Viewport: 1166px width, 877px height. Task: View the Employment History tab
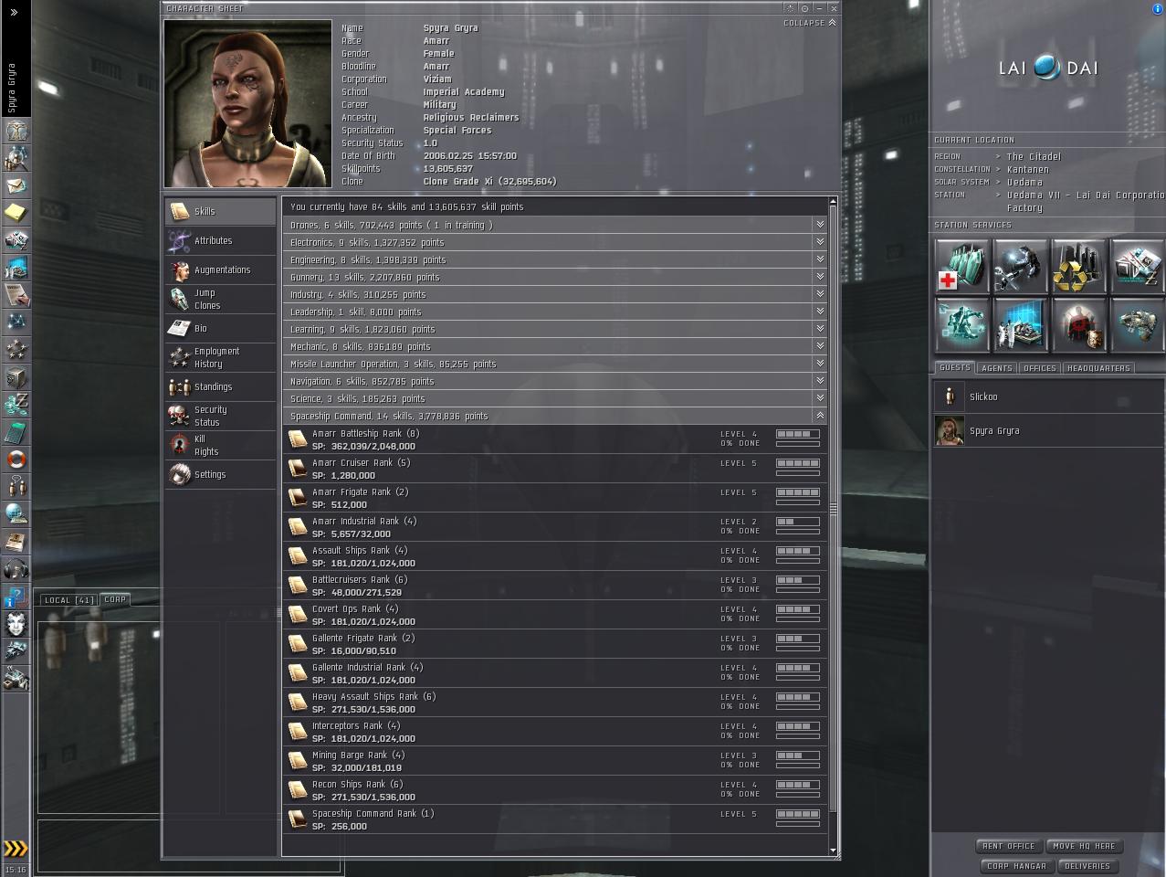(x=220, y=357)
